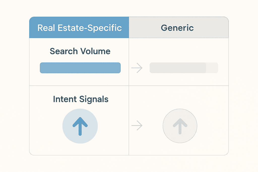The image size is (258, 172).
Task: Click the blue Search Volume bar
Action: pyautogui.click(x=80, y=68)
